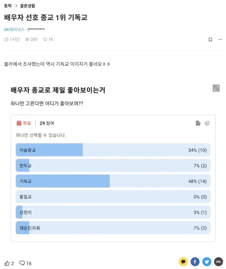Screen dimensions: 226x269
Task: Expand the poll image to fullscreen
Action: [x=216, y=88]
